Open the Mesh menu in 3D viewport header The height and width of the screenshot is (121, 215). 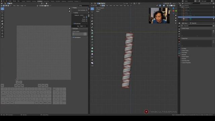pos(117,6)
